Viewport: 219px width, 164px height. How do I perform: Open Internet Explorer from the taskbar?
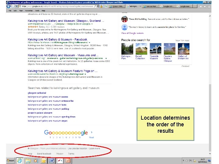(x=19, y=161)
